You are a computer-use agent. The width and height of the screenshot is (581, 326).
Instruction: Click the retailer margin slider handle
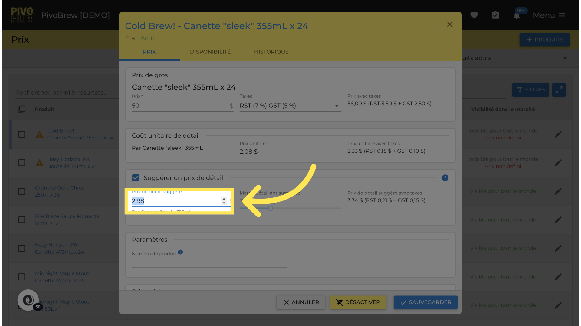[x=271, y=208]
